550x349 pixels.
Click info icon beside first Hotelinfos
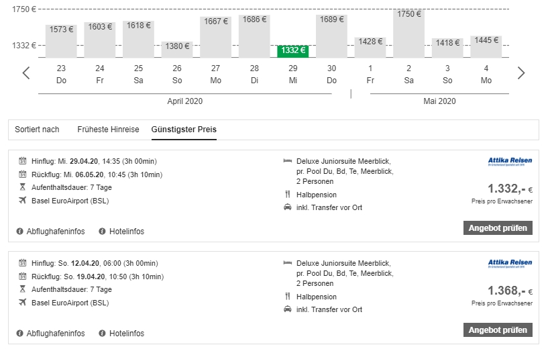click(x=102, y=232)
